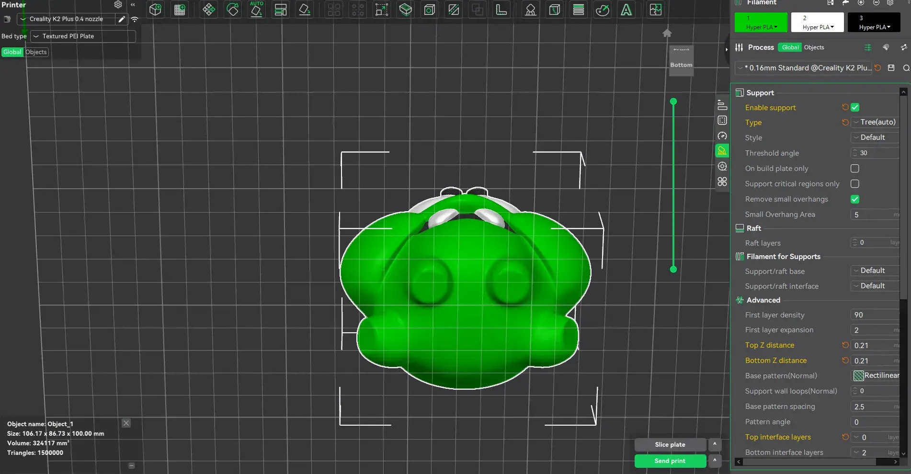Click the Bottom face of view cube
911x474 pixels.
tap(681, 65)
